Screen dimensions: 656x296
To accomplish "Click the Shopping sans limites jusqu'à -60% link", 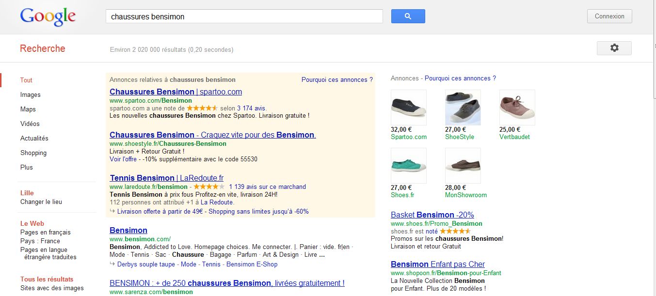I will pos(259,212).
